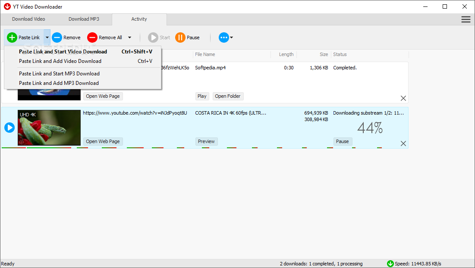Click the red Remove All icon
Image resolution: width=475 pixels, height=268 pixels.
click(92, 37)
